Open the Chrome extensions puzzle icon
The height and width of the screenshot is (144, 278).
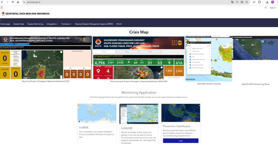coord(259,2)
